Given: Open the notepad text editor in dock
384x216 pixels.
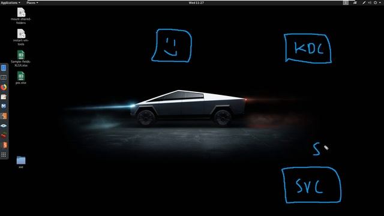Looking at the screenshot, I should point(4,97).
